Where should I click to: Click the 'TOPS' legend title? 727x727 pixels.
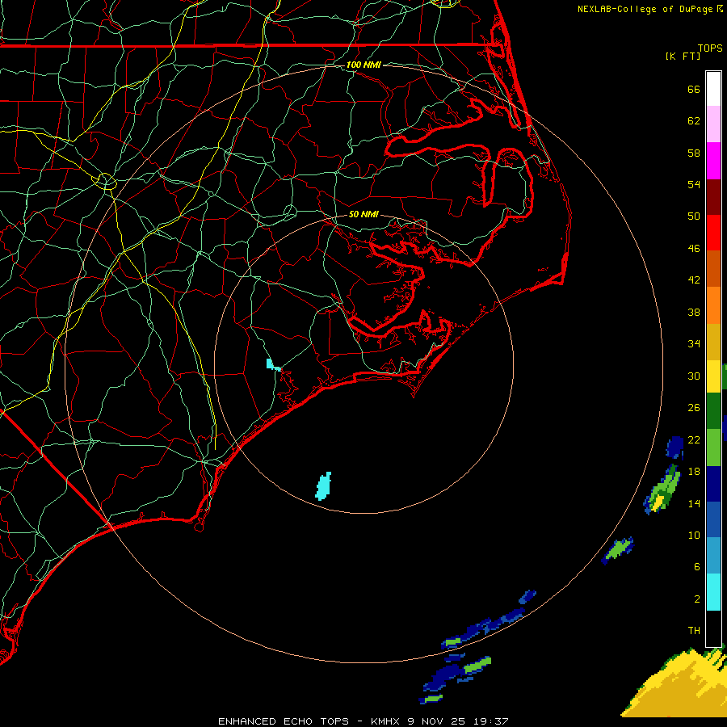coord(710,48)
